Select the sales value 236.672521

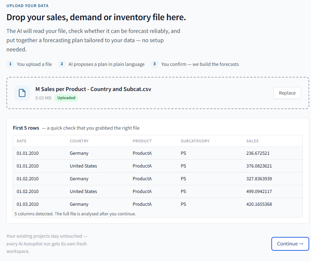point(258,153)
